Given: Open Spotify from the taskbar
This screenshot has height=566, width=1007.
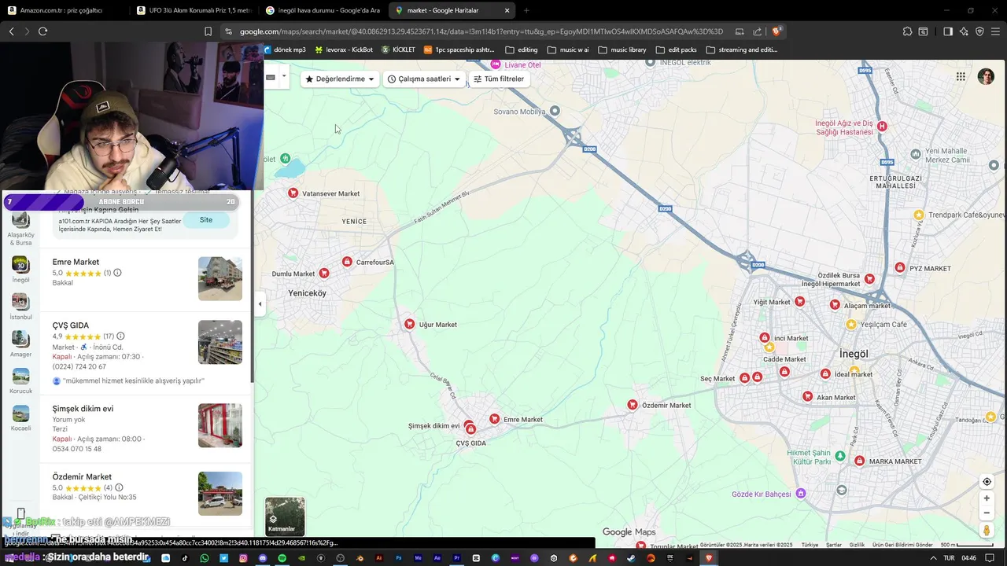Looking at the screenshot, I should 282,558.
